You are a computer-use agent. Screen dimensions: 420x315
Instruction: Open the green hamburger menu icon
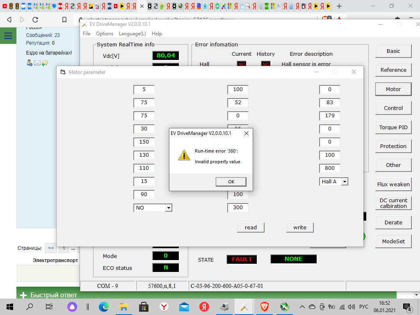(x=8, y=36)
